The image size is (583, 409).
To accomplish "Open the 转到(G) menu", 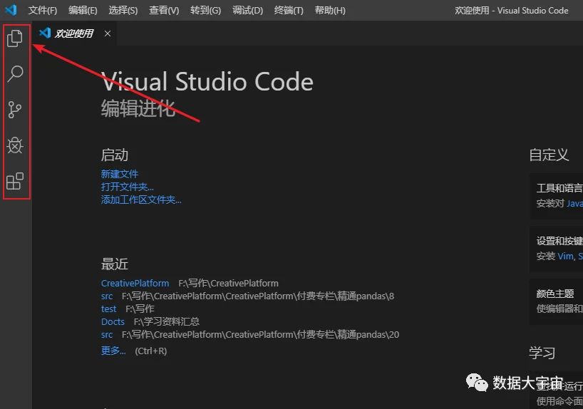I will coord(205,11).
